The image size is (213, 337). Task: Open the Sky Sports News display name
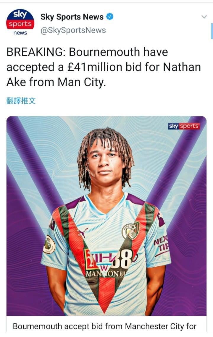click(72, 17)
